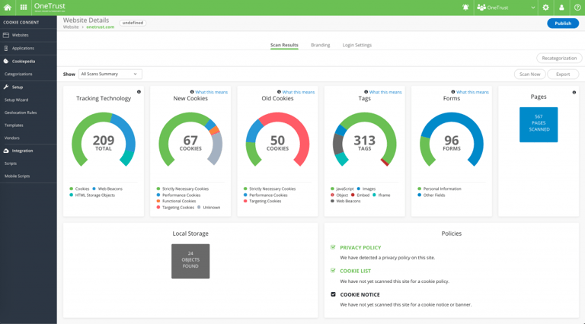Open the apps grid launcher icon
Screen dimensions: 585x324
pyautogui.click(x=24, y=8)
